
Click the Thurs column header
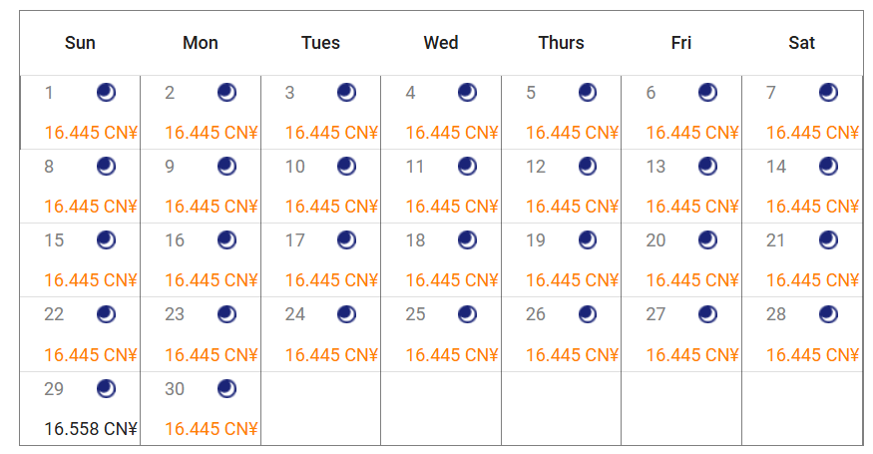coord(561,43)
